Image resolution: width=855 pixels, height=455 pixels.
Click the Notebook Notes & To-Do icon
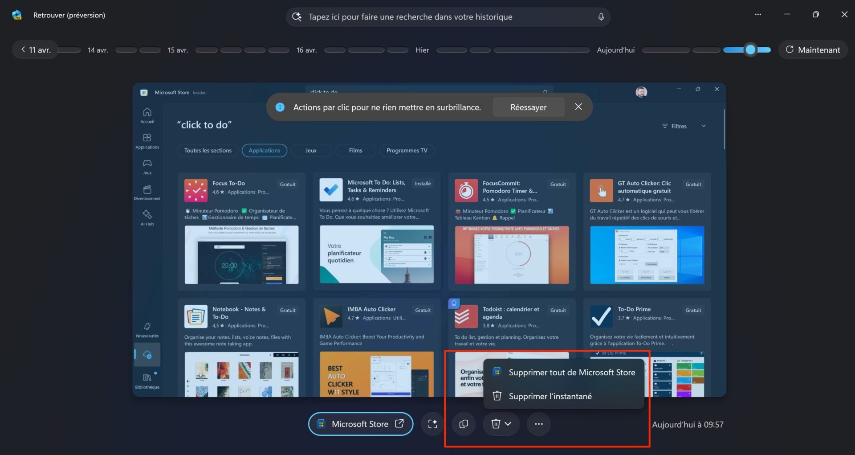pyautogui.click(x=196, y=316)
